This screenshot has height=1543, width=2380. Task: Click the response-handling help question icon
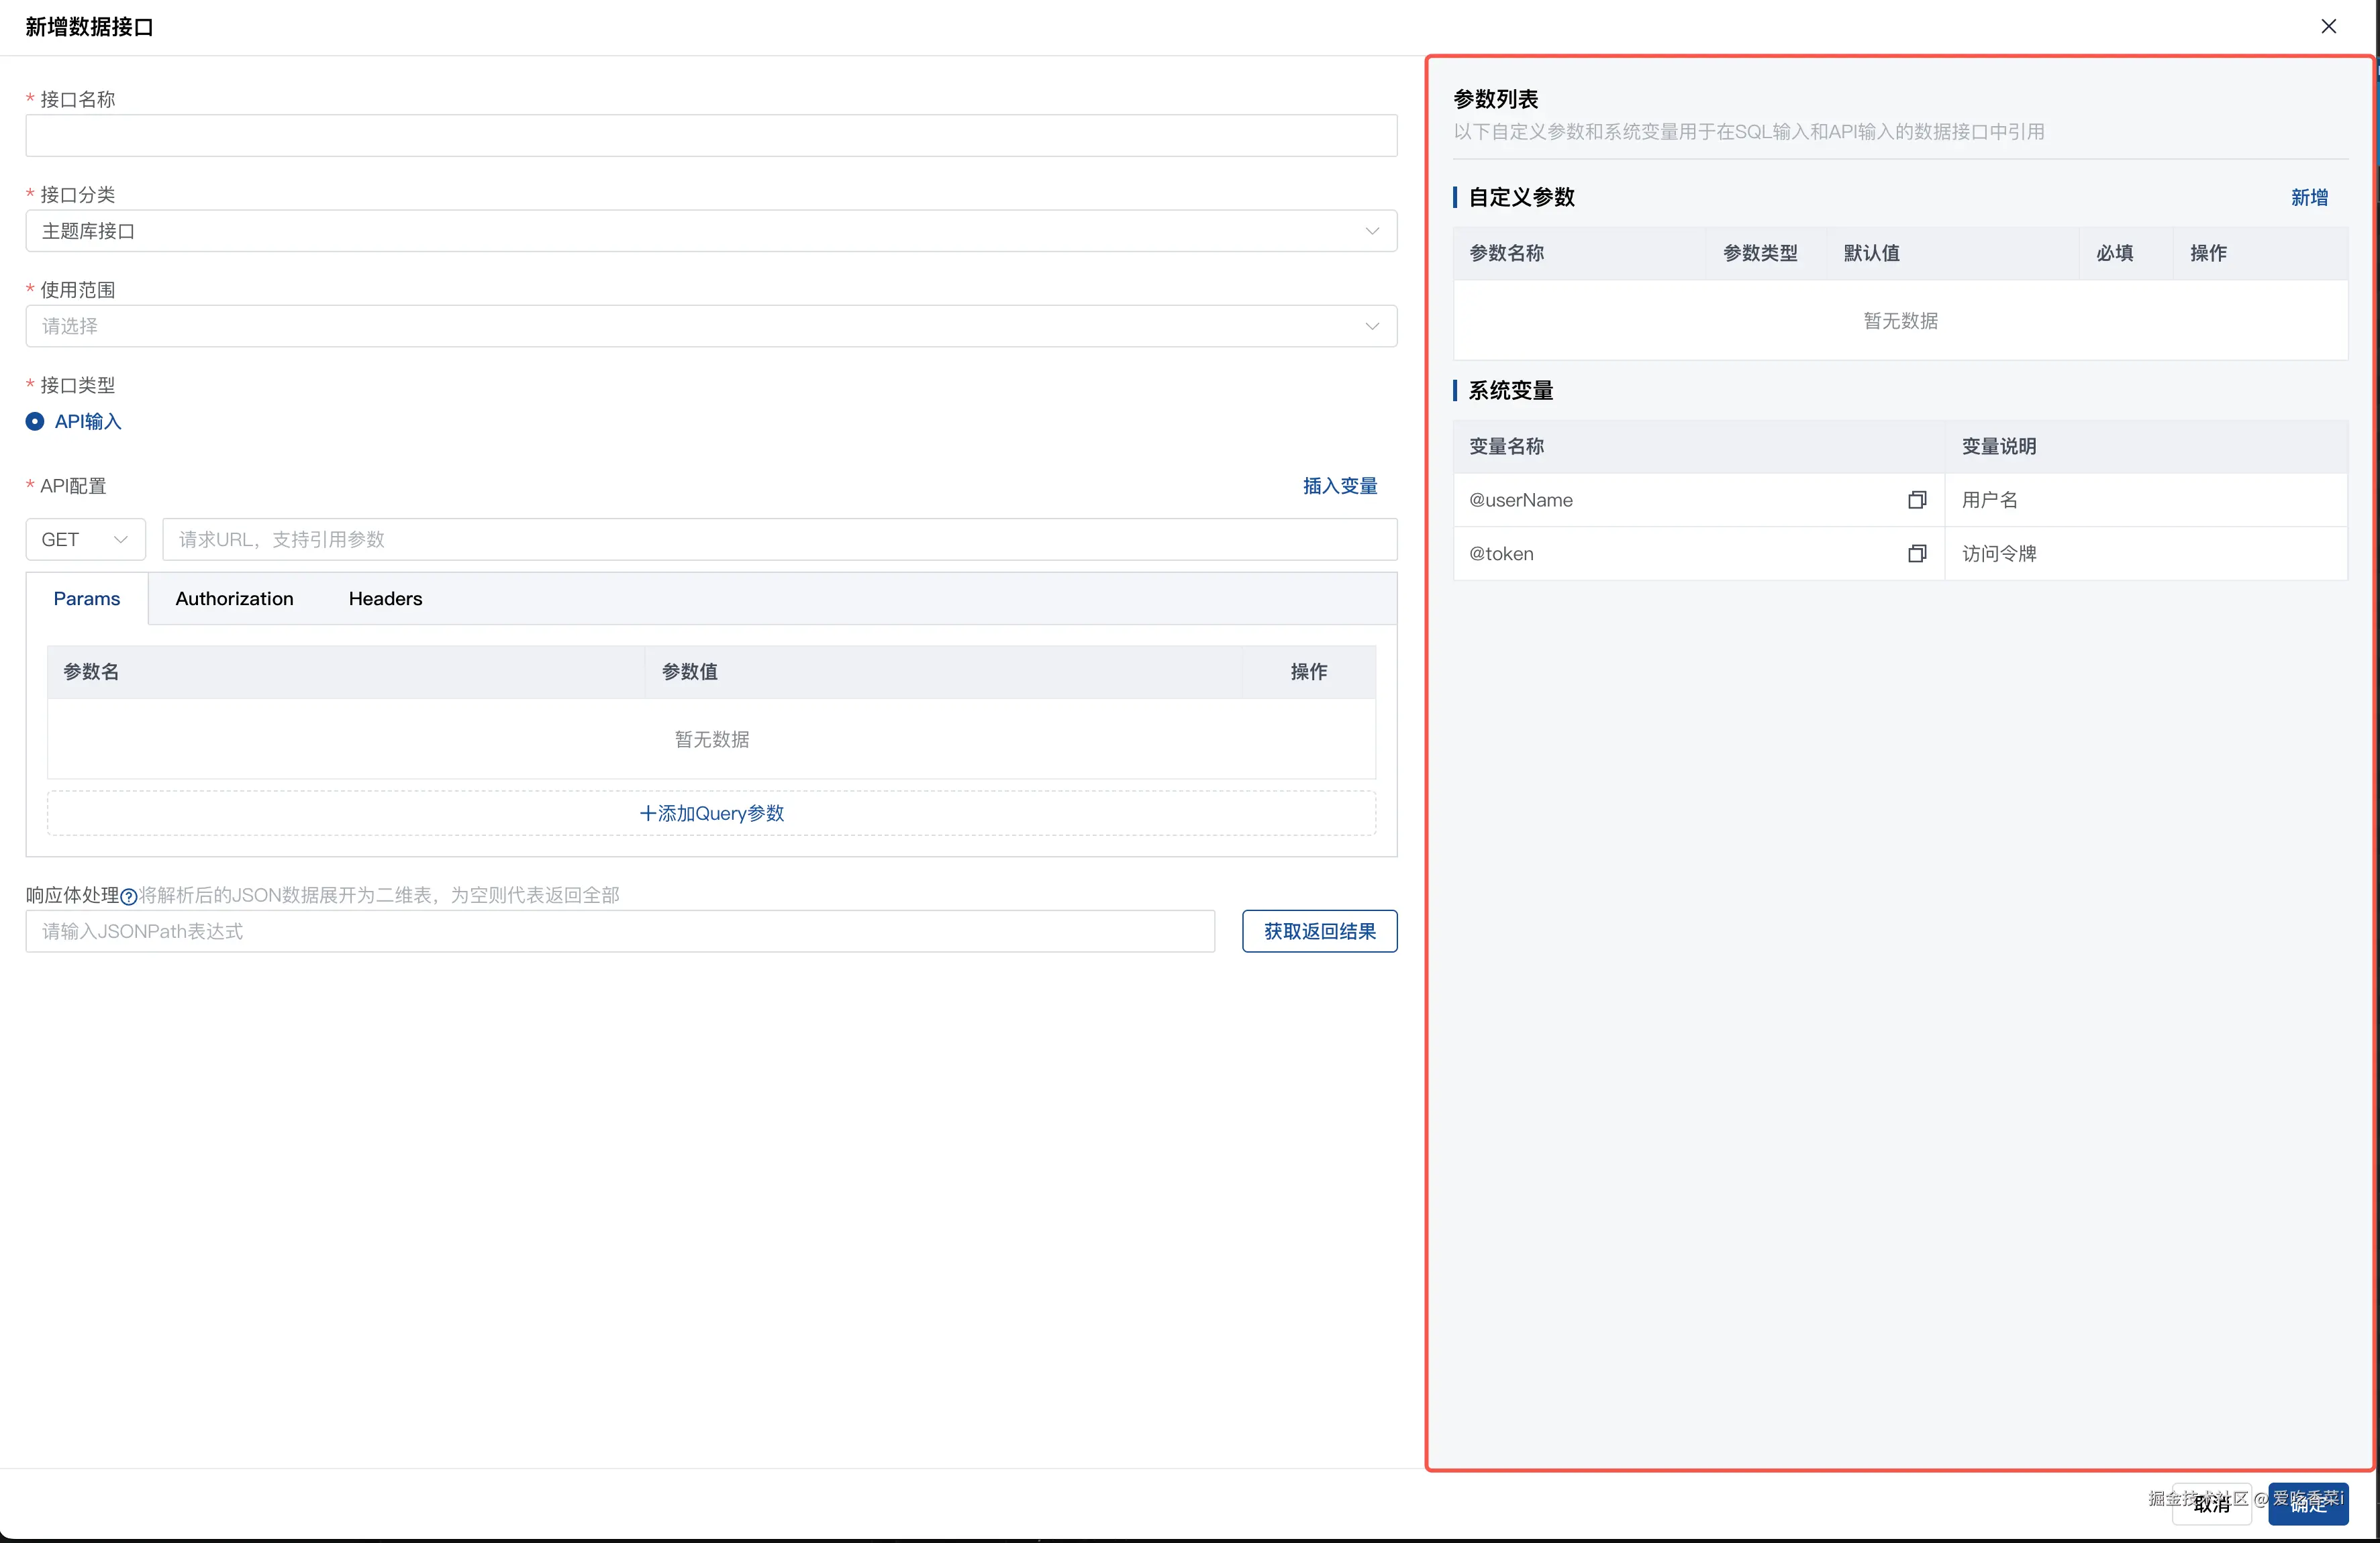click(128, 896)
